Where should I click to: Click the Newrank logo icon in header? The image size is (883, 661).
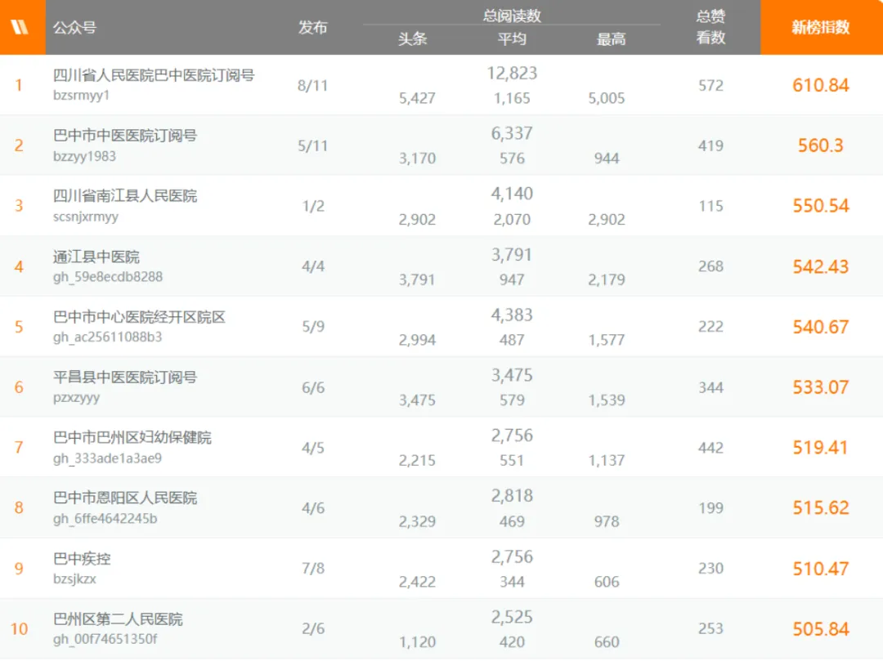[19, 26]
